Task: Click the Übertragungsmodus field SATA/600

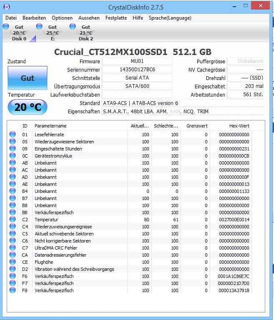Action: point(137,86)
